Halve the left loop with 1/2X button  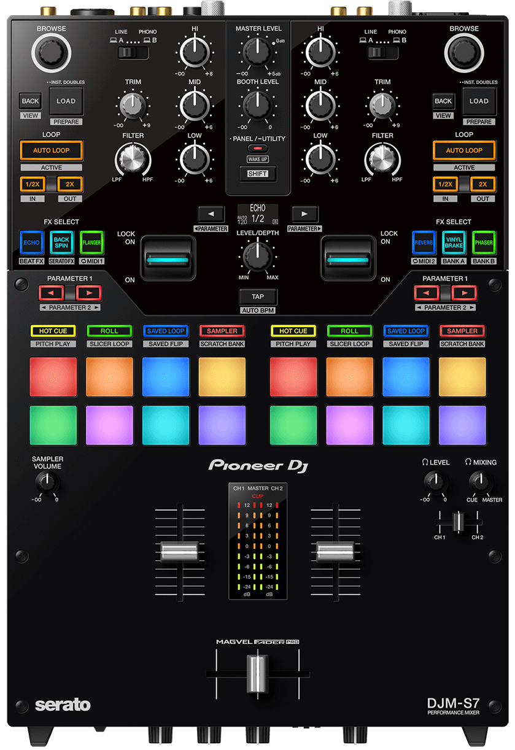31,184
